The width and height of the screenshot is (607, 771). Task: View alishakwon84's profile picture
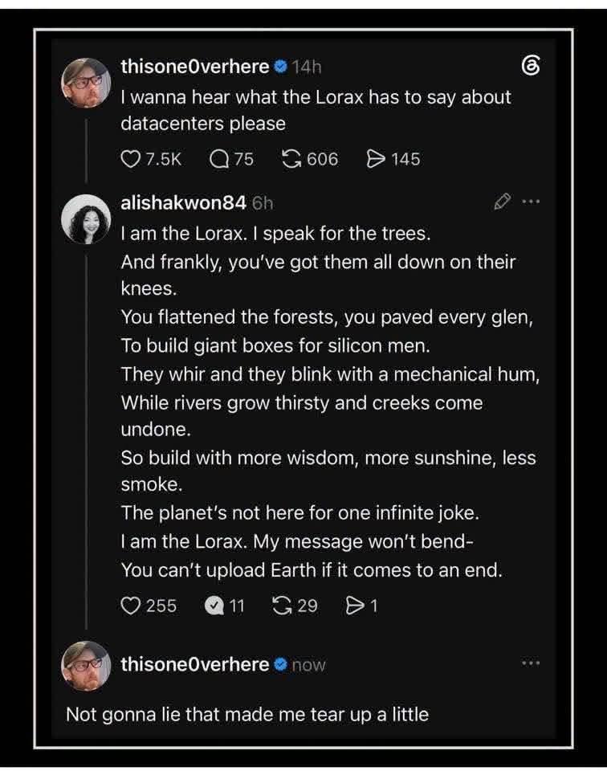point(86,219)
